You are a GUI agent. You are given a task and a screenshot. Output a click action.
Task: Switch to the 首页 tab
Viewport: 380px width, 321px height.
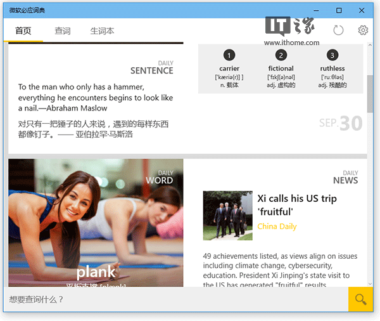[23, 30]
